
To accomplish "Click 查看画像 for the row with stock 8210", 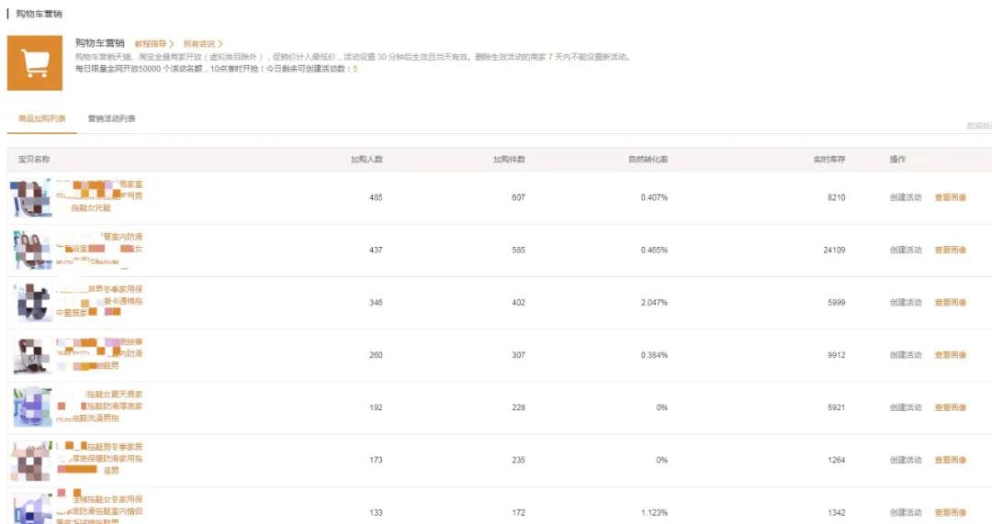I will pos(951,197).
